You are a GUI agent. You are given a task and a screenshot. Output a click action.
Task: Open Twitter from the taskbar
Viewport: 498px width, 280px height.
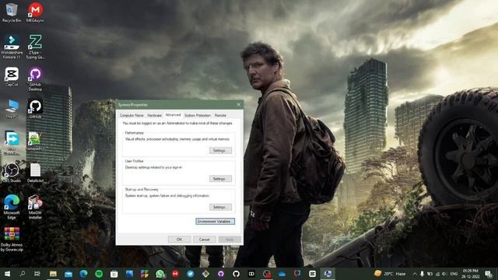[x=191, y=274]
